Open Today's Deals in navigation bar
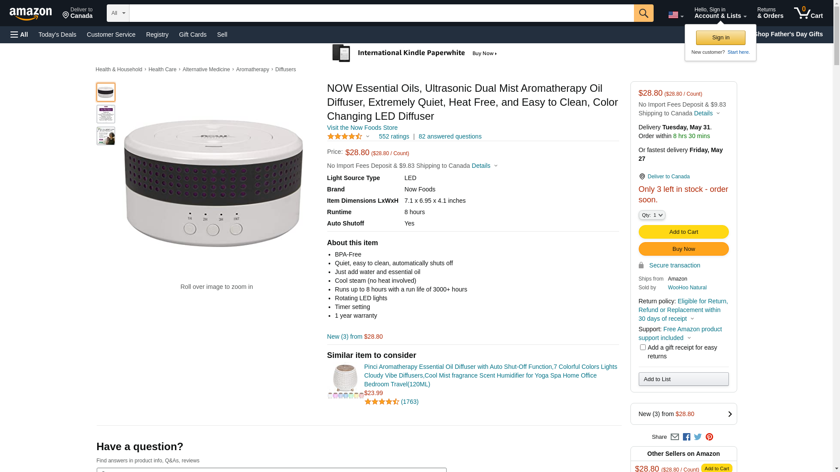Viewport: 840px width, 472px height. pyautogui.click(x=57, y=35)
